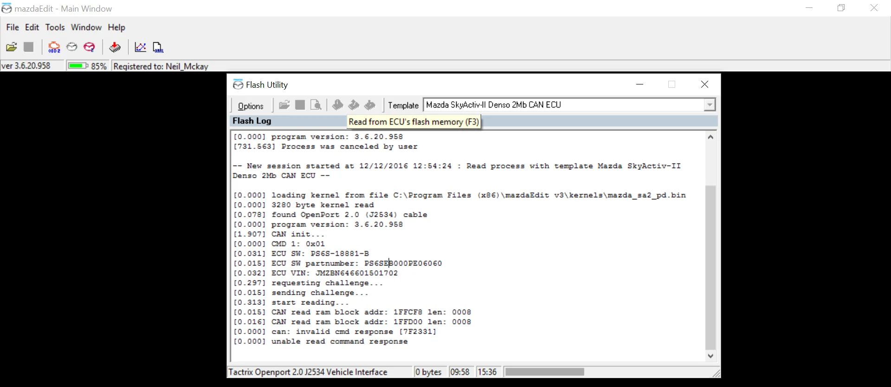This screenshot has width=891, height=387.
Task: Click the battery level indicator
Action: coord(78,66)
